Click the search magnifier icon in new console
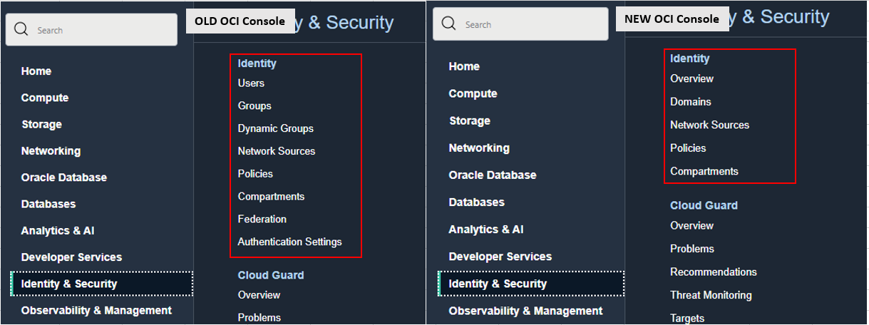Screen dimensions: 869x325 448,24
